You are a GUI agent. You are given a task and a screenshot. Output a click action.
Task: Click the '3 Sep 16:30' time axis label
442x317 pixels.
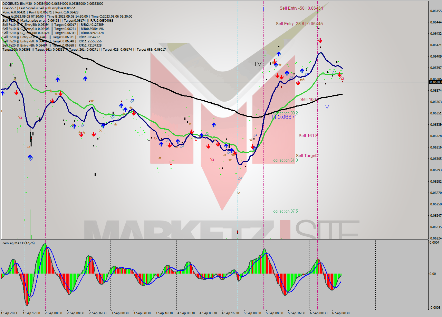pyautogui.click(x=164, y=313)
